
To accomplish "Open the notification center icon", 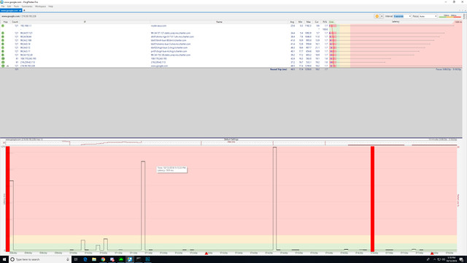I will (x=461, y=259).
